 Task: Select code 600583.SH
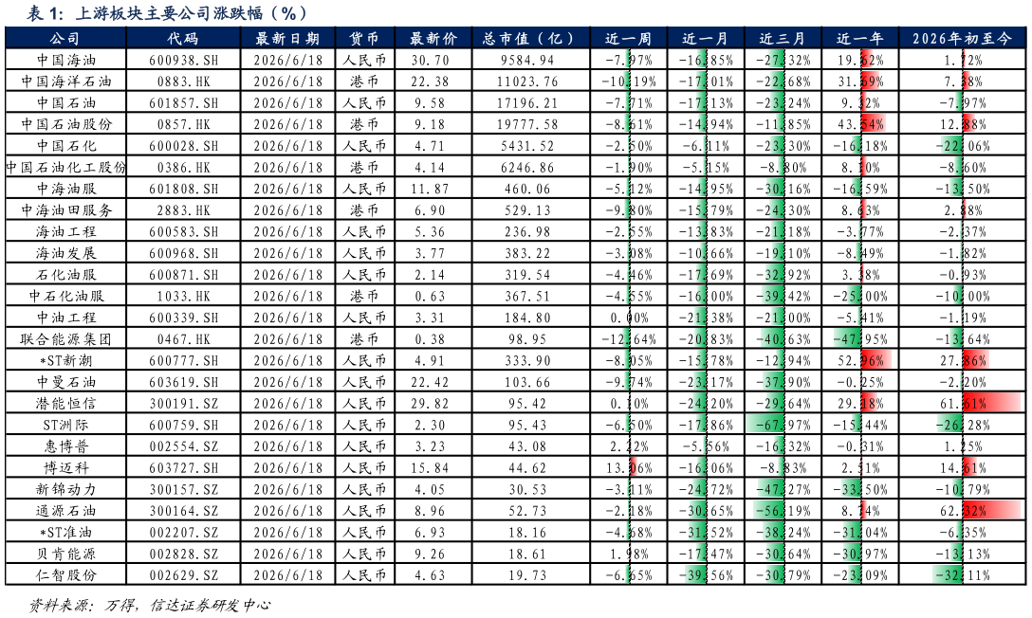click(x=183, y=232)
